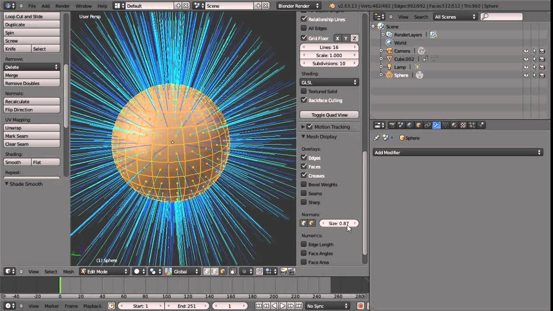Open the GLSL shading dropdown

point(329,82)
